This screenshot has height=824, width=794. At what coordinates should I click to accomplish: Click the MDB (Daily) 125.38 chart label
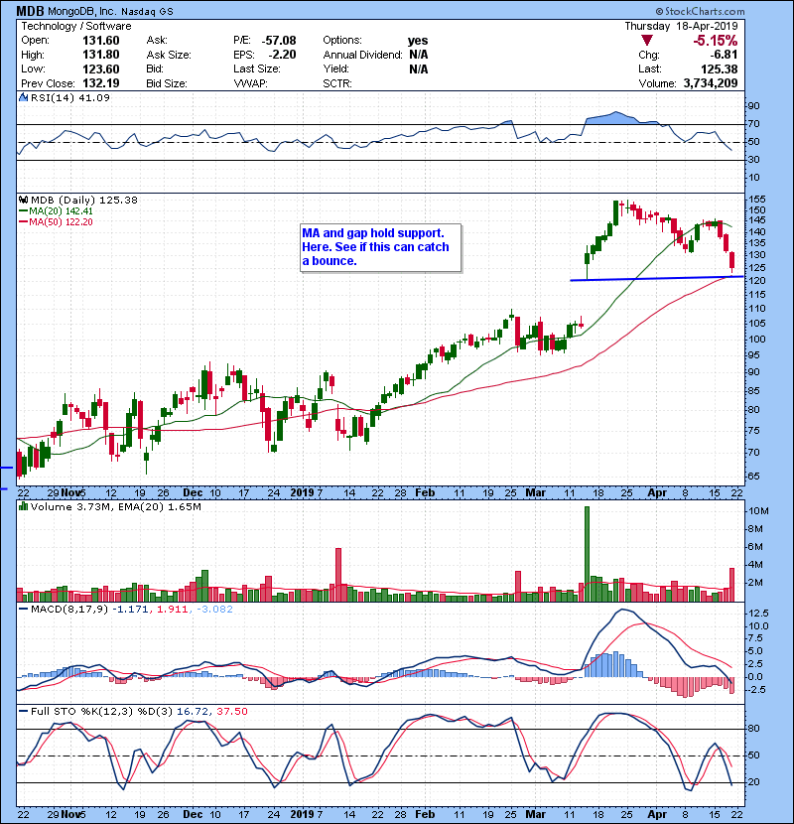(x=84, y=201)
